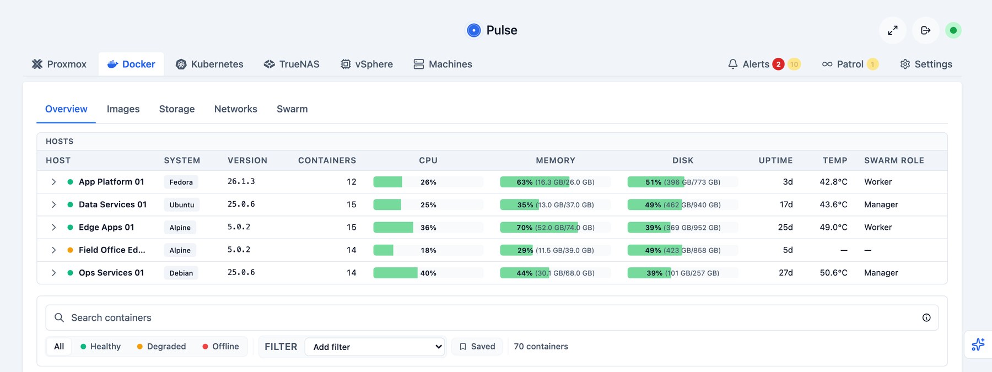Sort hosts by MEMORY column header
This screenshot has height=372, width=992.
pos(555,160)
